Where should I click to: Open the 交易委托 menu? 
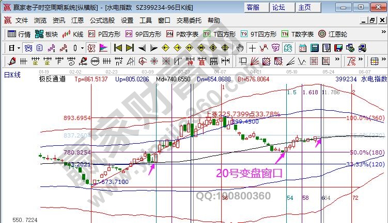point(189,21)
